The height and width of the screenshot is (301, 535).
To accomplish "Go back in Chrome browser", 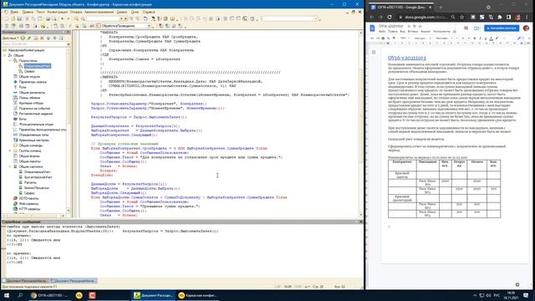I will [x=371, y=17].
